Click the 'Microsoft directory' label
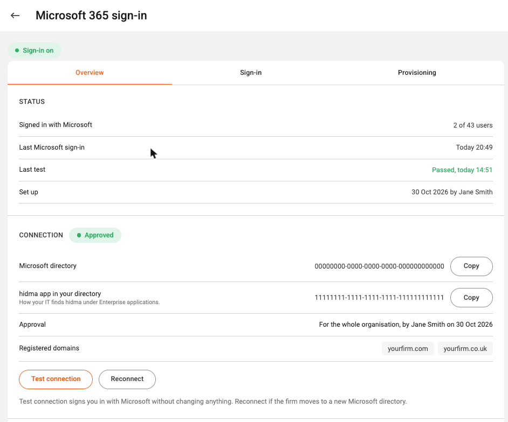Viewport: 508px width, 422px height. (47, 266)
